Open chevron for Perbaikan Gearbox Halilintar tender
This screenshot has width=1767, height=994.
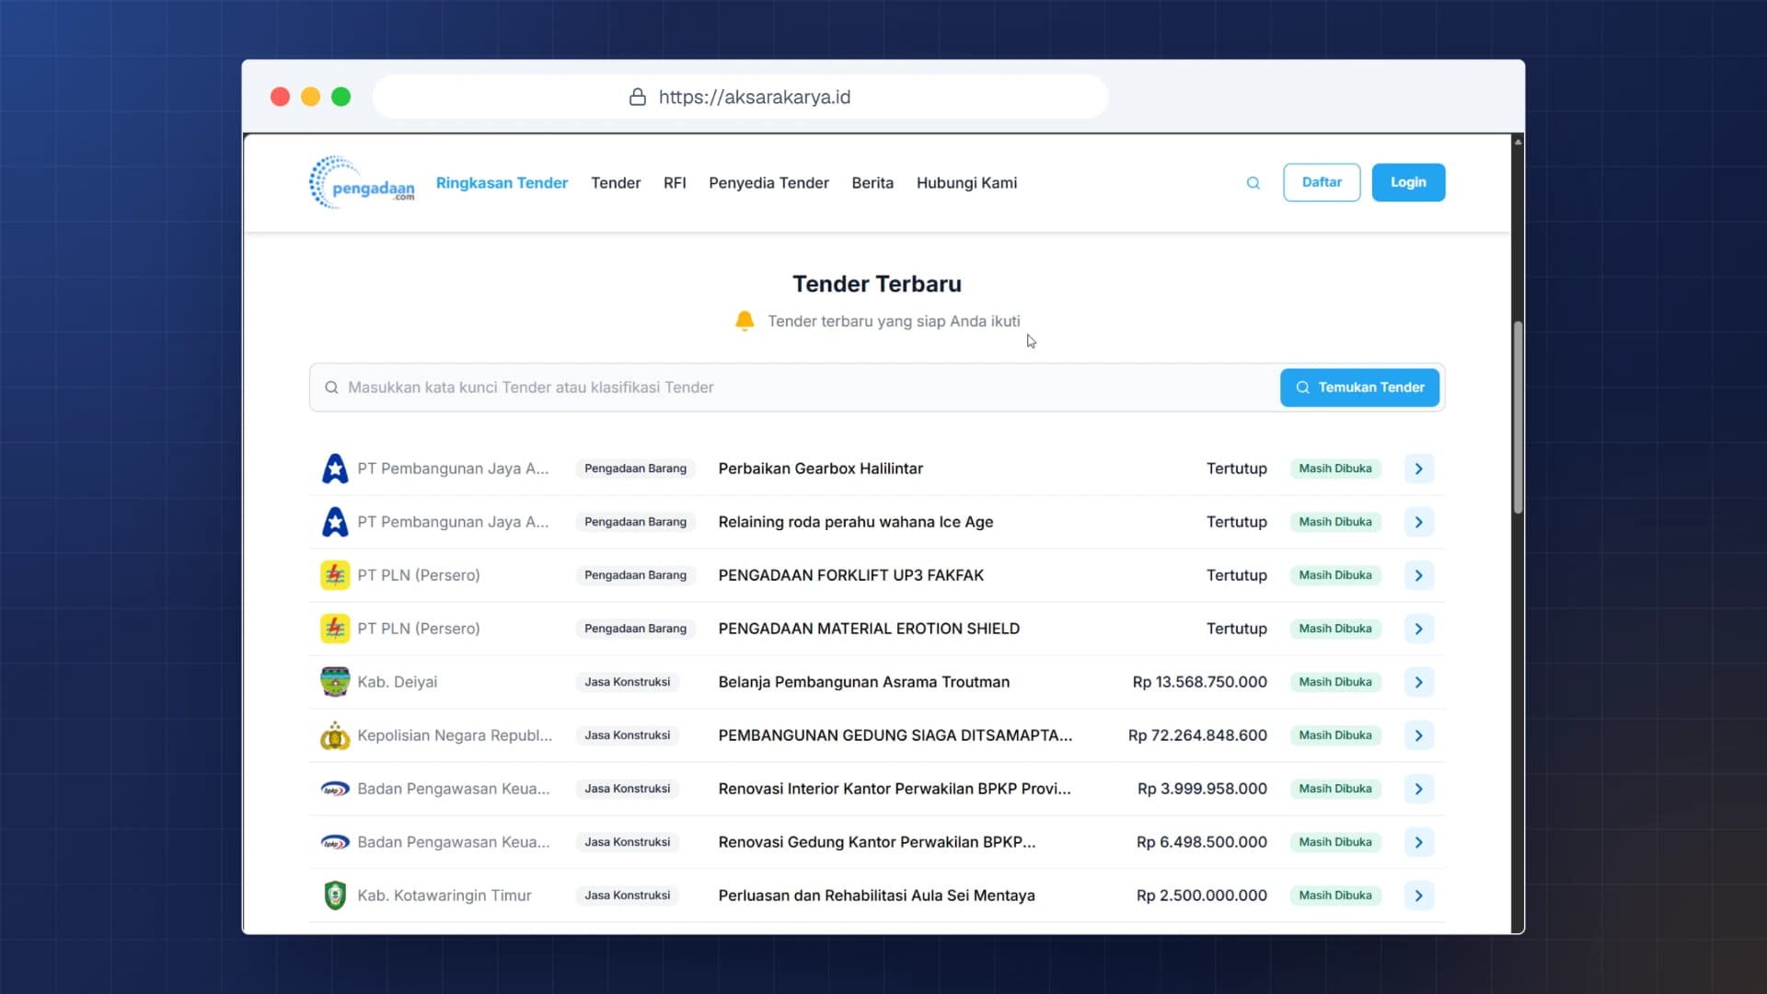coord(1418,468)
